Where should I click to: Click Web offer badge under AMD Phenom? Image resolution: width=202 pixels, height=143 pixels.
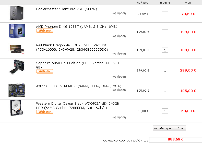(x=45, y=31)
